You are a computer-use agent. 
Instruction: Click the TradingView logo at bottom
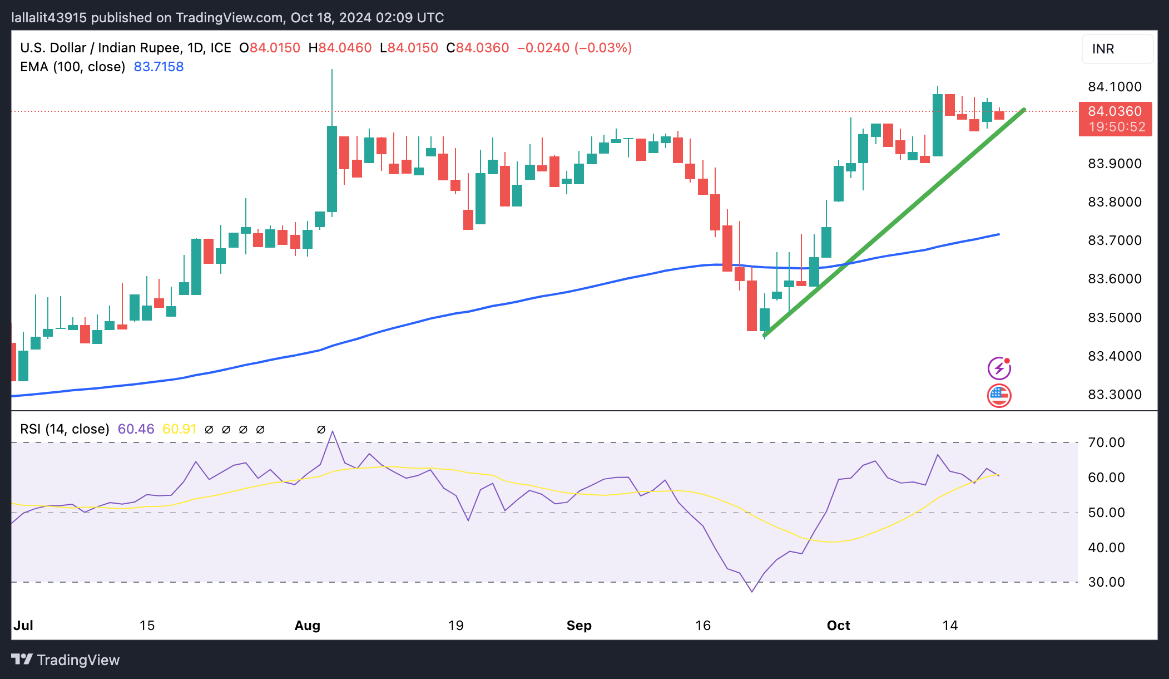tap(66, 660)
